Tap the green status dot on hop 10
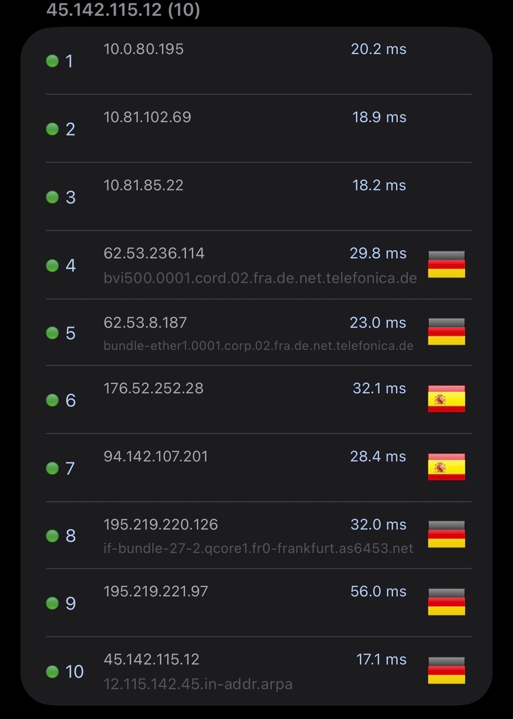The width and height of the screenshot is (513, 719). (52, 671)
